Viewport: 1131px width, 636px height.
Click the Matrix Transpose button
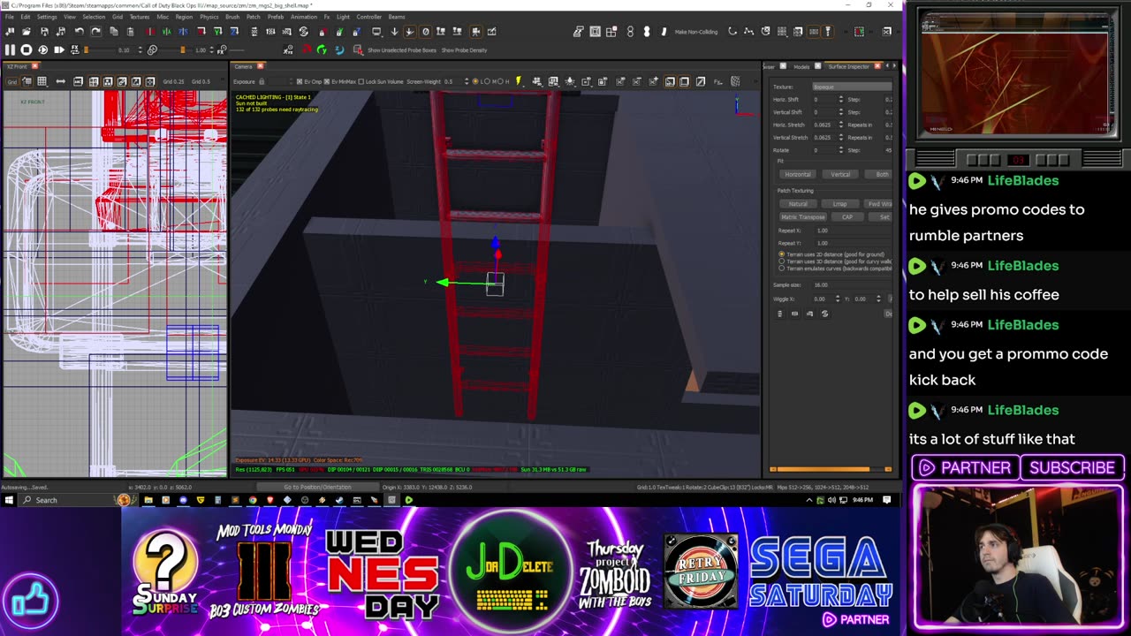[803, 216]
